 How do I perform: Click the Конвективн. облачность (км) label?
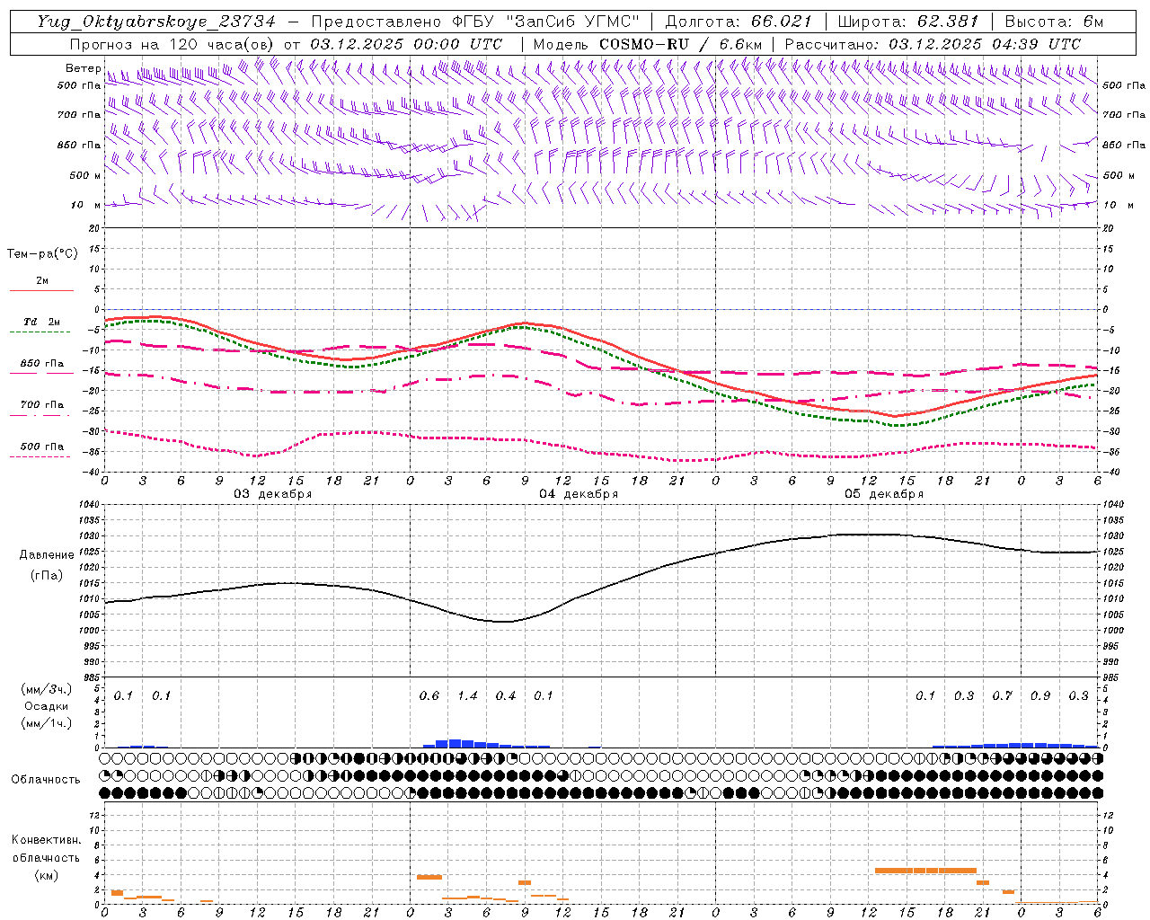click(x=46, y=857)
